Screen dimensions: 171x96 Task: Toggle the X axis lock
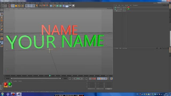coord(27,6)
